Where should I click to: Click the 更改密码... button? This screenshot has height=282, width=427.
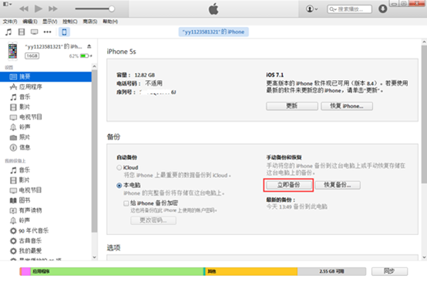(x=153, y=220)
